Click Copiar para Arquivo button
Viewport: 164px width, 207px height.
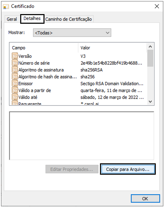pos(128,169)
